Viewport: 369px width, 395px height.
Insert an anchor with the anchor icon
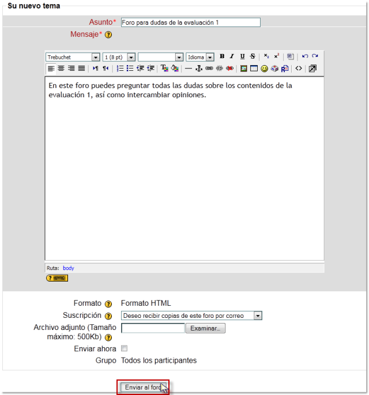[199, 69]
